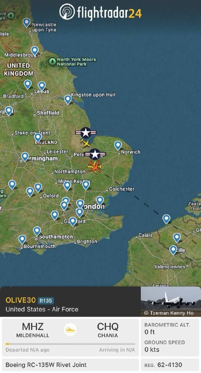Image resolution: width=201 pixels, height=373 pixels.
Task: Select the REG. 62-4130 registration field
Action: pos(170,365)
